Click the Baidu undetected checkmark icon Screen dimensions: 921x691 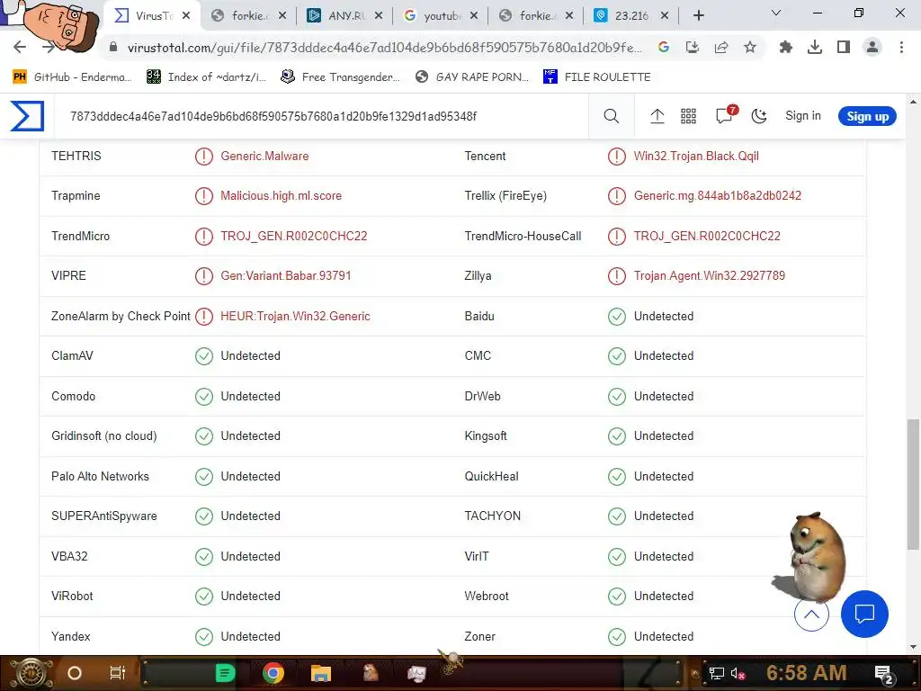pos(617,316)
